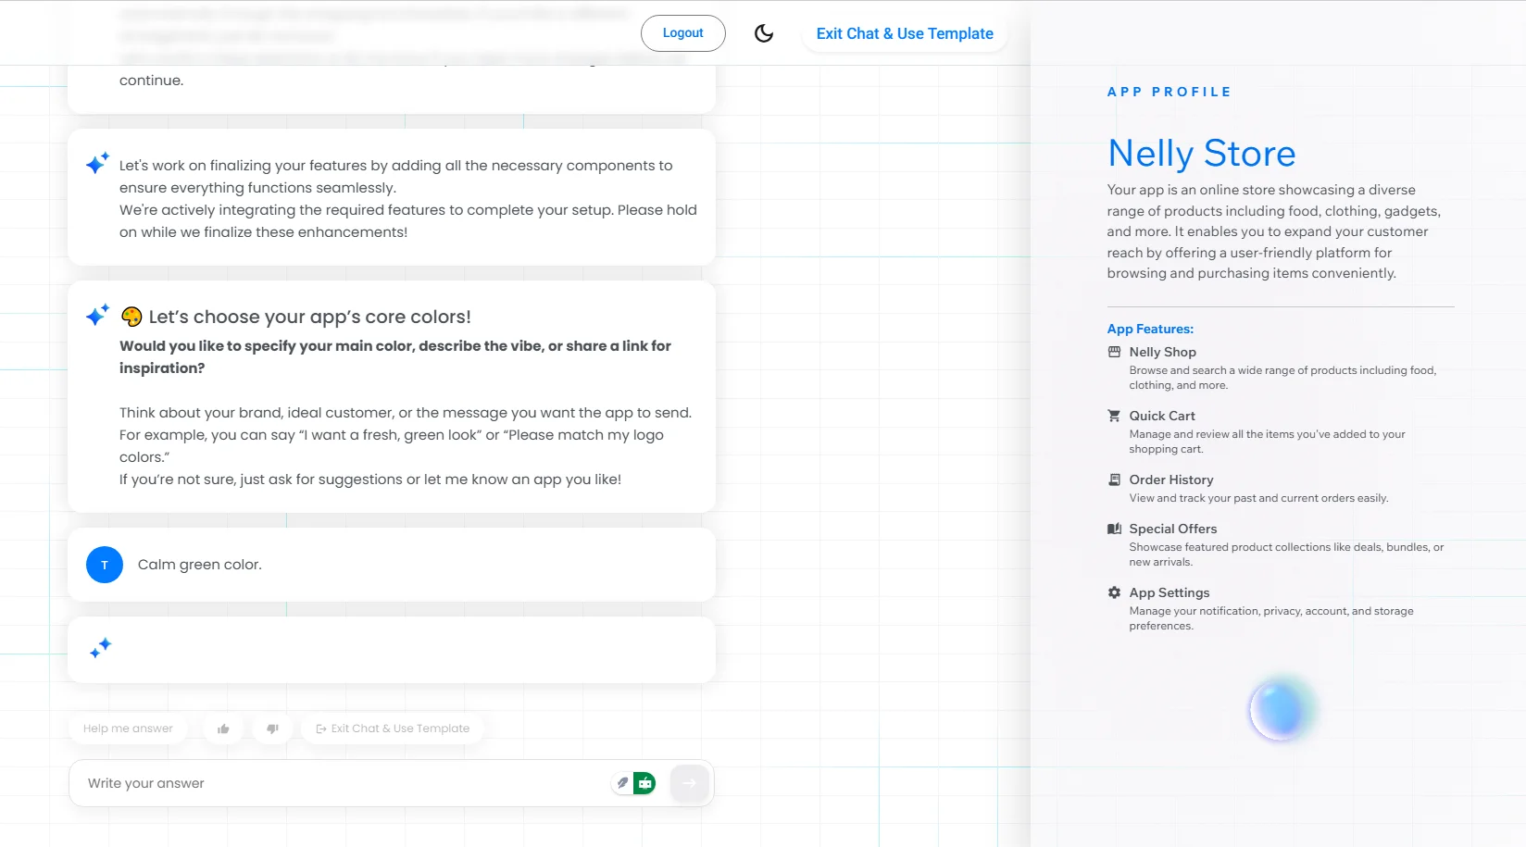The width and height of the screenshot is (1526, 847).
Task: Focus the Write your answer field
Action: click(x=343, y=783)
